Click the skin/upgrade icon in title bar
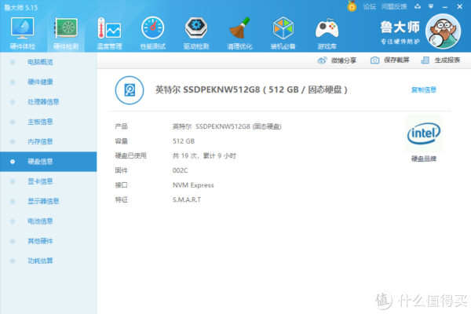 click(x=418, y=6)
